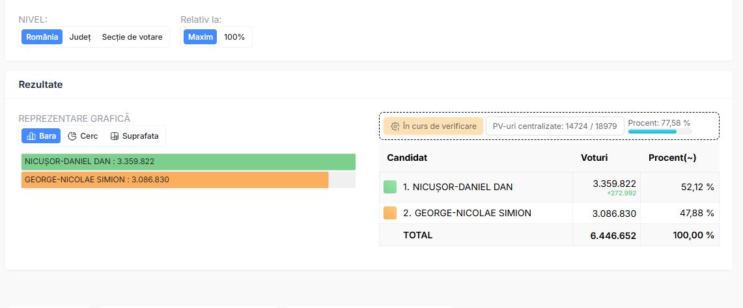
Task: Click the Procent(~) column header
Action: [672, 158]
